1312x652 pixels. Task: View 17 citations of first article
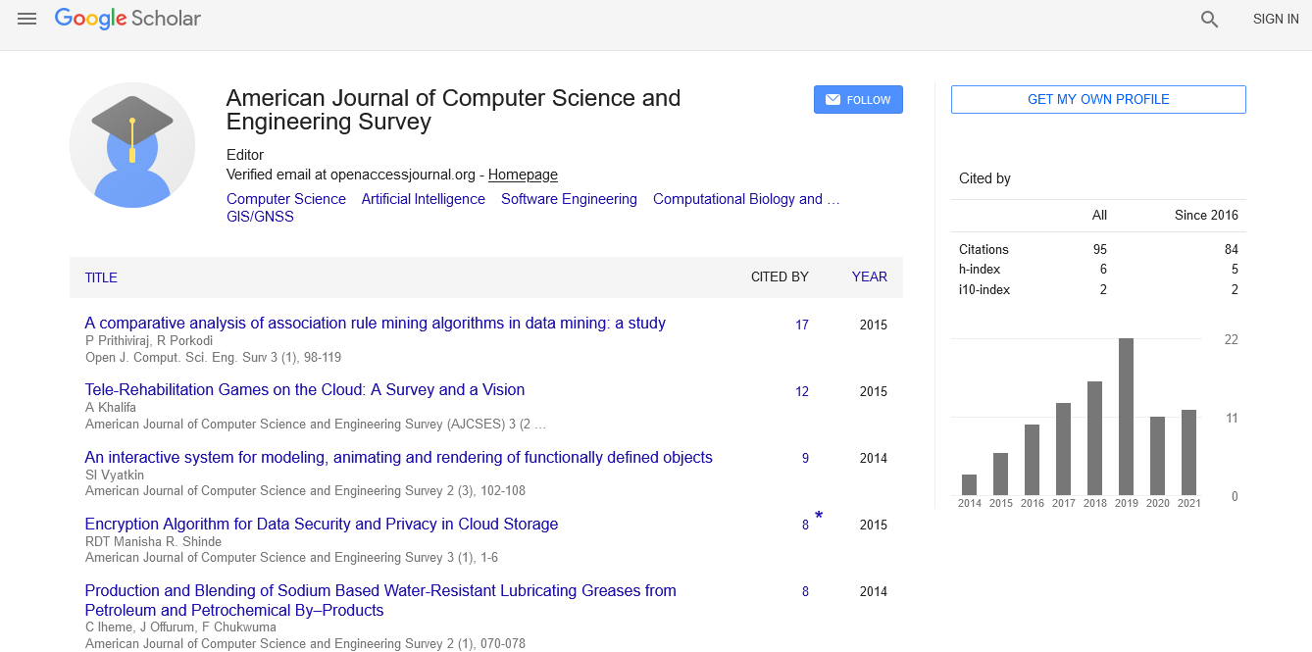[802, 325]
